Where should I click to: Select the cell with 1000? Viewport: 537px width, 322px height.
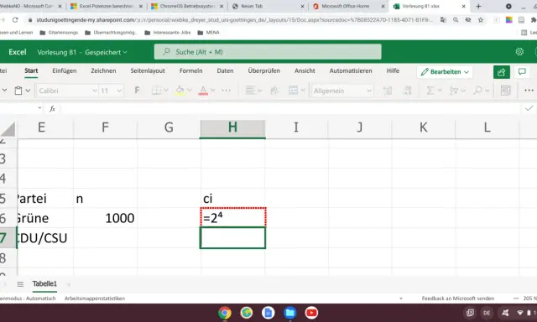pos(105,218)
